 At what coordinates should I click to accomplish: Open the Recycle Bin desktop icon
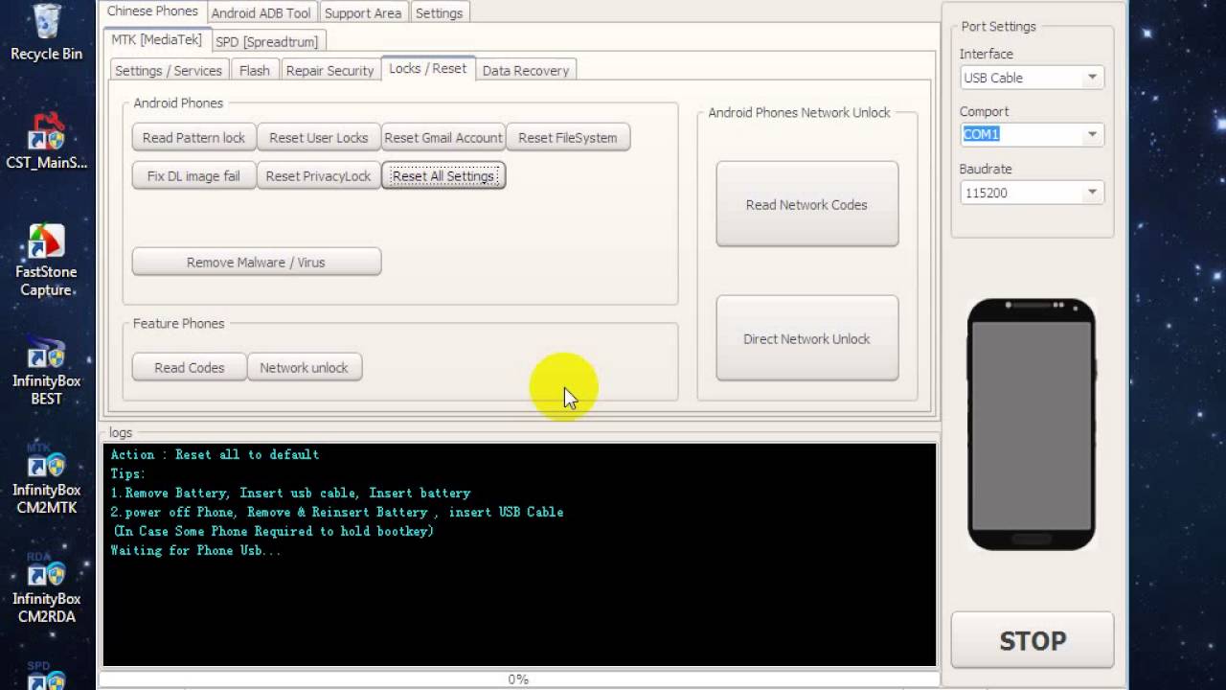point(46,33)
